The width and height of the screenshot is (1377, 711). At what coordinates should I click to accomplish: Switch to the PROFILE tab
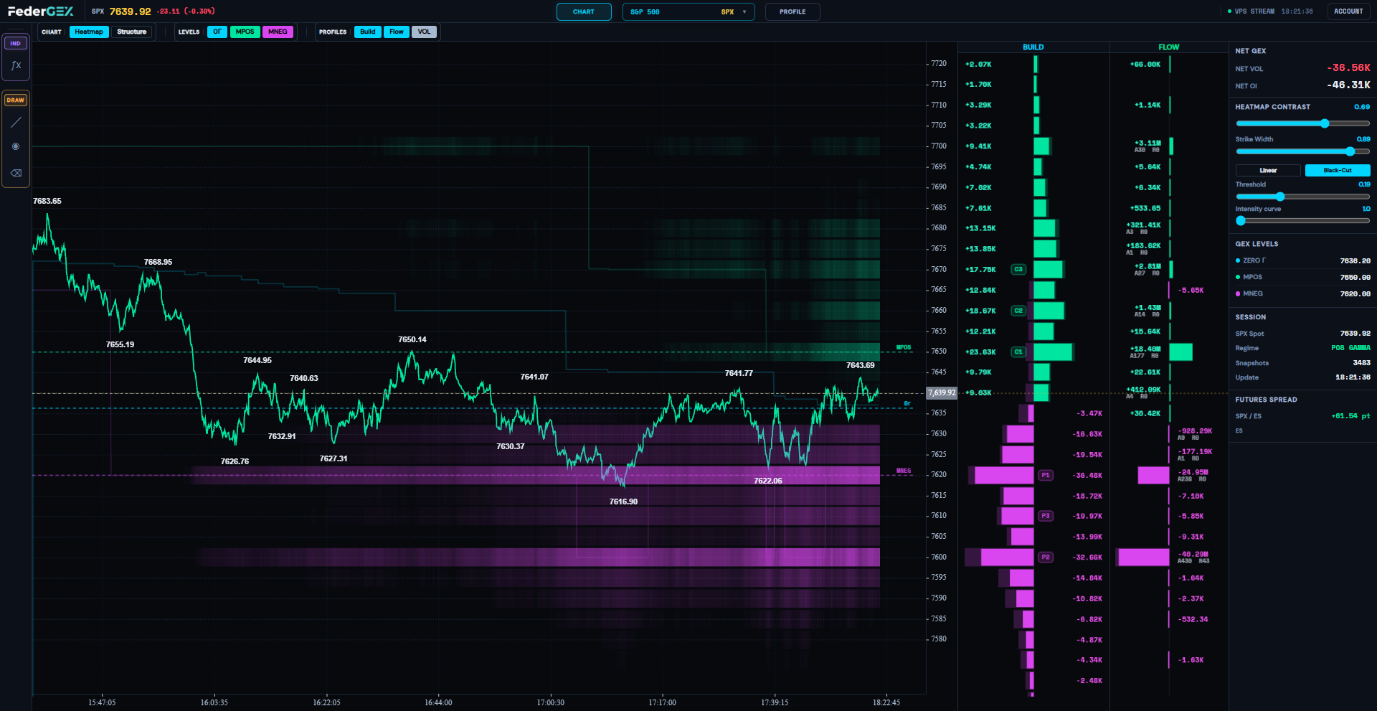tap(792, 11)
